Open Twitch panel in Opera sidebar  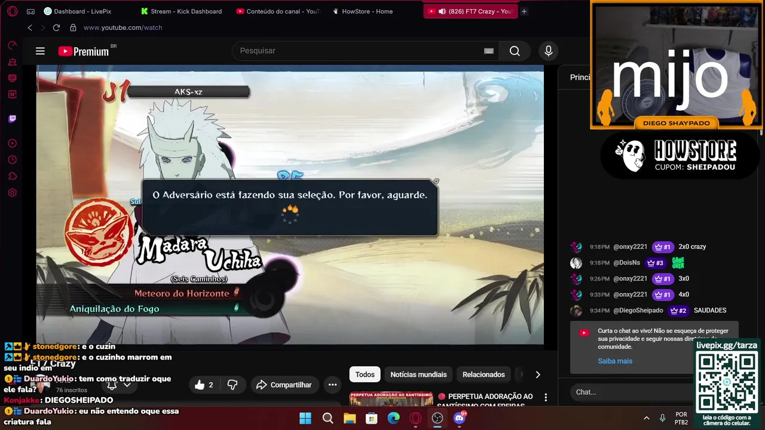click(x=12, y=119)
